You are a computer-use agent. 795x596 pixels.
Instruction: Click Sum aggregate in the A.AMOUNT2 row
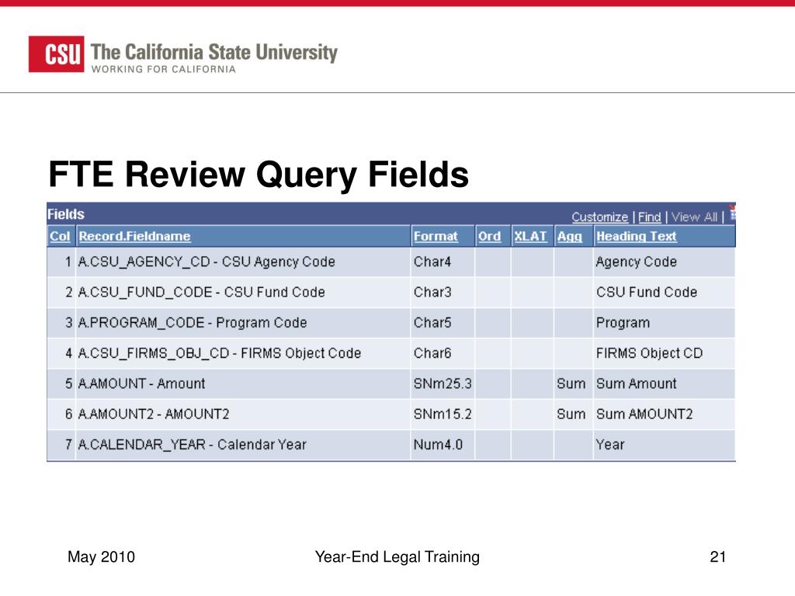[571, 414]
